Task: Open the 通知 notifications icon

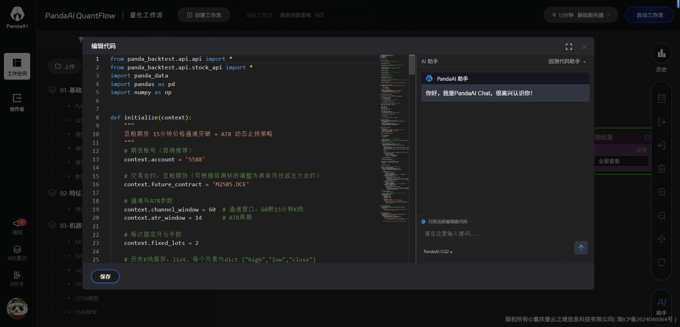Action: pos(17,227)
